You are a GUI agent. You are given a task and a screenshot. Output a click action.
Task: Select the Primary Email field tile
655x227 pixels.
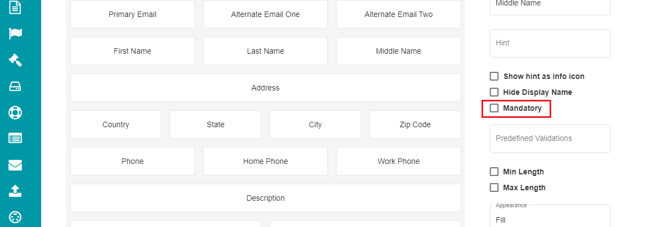(132, 14)
